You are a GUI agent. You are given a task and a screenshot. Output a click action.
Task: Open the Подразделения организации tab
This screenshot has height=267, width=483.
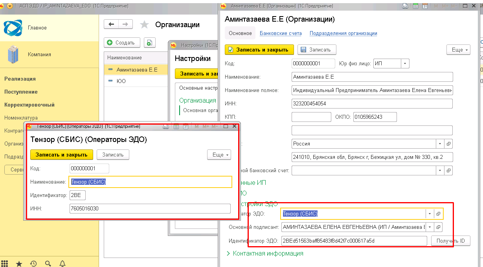(x=343, y=33)
